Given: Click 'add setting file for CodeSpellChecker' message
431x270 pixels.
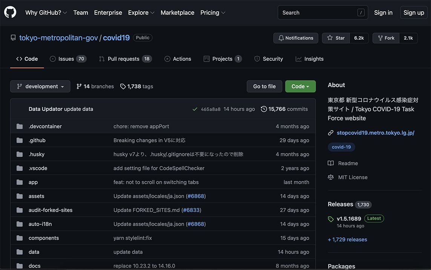Looking at the screenshot, I should pos(159,168).
